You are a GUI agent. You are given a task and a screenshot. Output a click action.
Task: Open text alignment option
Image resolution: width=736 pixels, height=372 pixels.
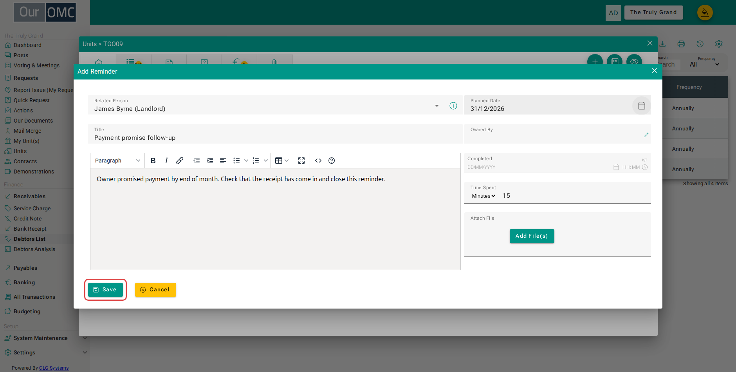pos(223,161)
